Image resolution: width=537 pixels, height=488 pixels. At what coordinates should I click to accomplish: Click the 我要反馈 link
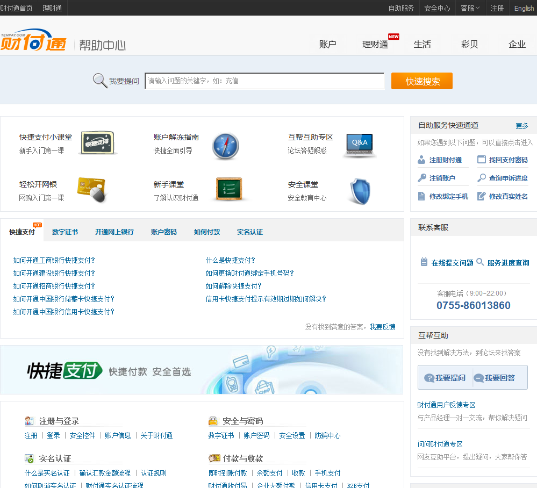(x=383, y=327)
